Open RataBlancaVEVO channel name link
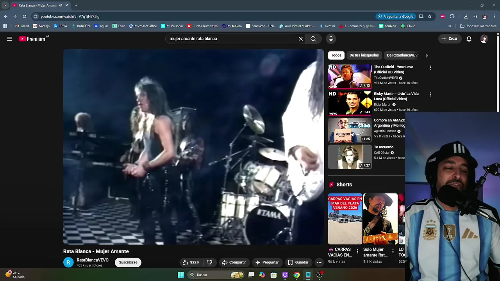500x281 pixels. [x=93, y=260]
